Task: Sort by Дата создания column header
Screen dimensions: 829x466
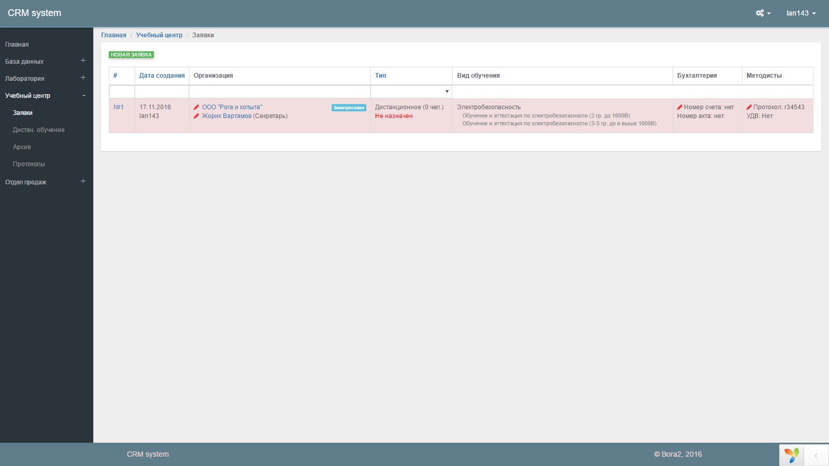Action: [162, 76]
